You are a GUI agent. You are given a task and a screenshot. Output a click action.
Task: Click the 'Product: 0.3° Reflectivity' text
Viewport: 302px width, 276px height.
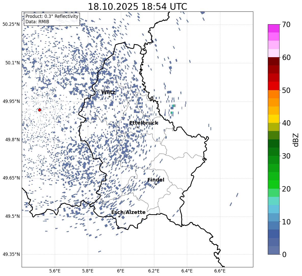(x=52, y=16)
